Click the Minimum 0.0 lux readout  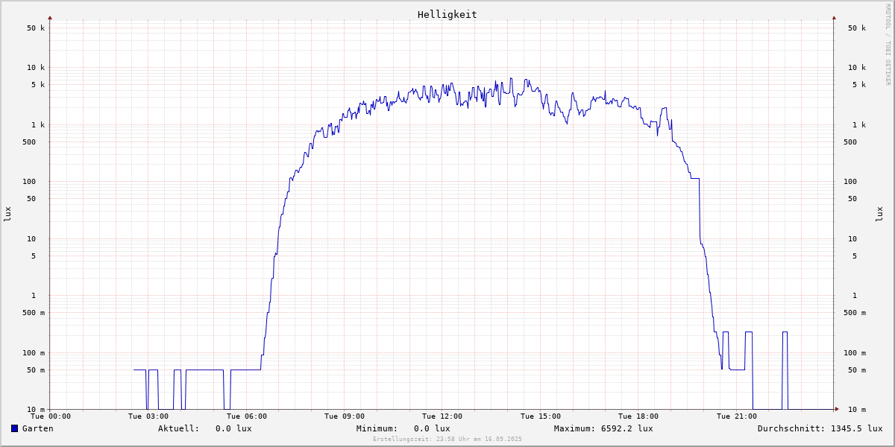(403, 428)
